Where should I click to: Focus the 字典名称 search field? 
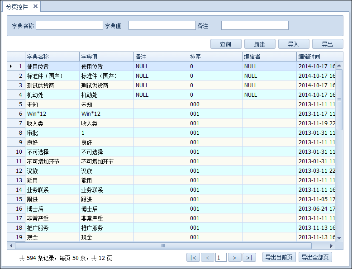(x=69, y=25)
